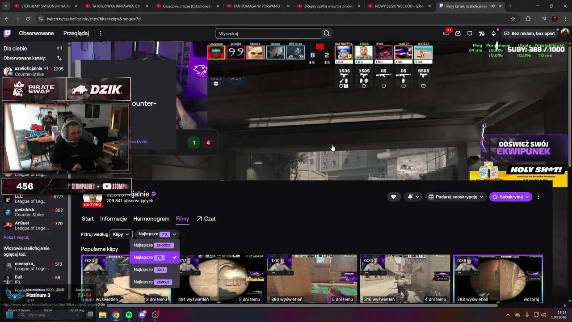Click the Wyszukaj Twitch search field

(268, 34)
